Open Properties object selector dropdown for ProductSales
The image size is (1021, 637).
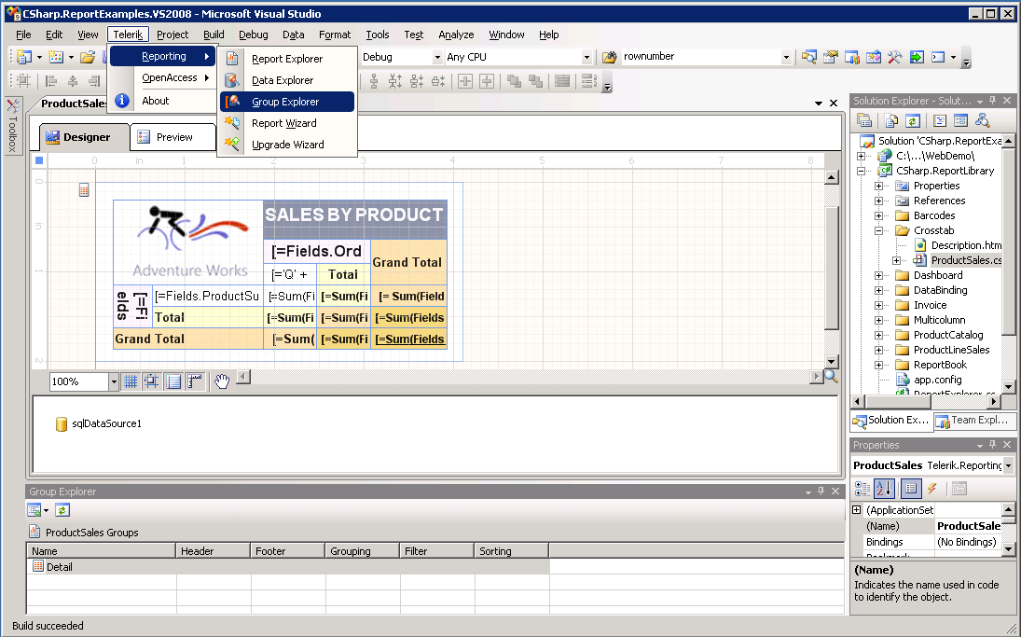pyautogui.click(x=1008, y=465)
